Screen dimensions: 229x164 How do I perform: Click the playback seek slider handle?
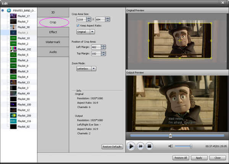point(170,136)
